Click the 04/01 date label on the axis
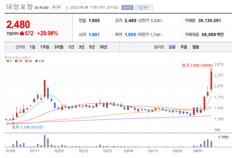The height and width of the screenshot is (158, 232). point(198,151)
